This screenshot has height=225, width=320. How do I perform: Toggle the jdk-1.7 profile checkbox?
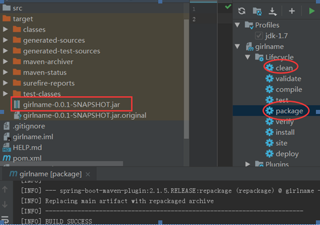[259, 36]
